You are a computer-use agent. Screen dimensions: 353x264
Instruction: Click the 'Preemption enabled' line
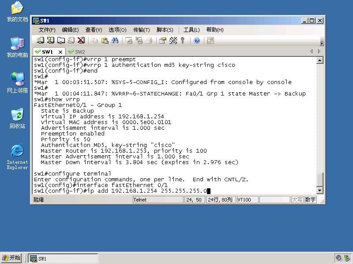coord(73,134)
